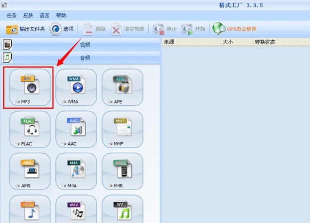Open the -> FLAC conversion option
Screen dimensions: 310x223
coord(30,129)
